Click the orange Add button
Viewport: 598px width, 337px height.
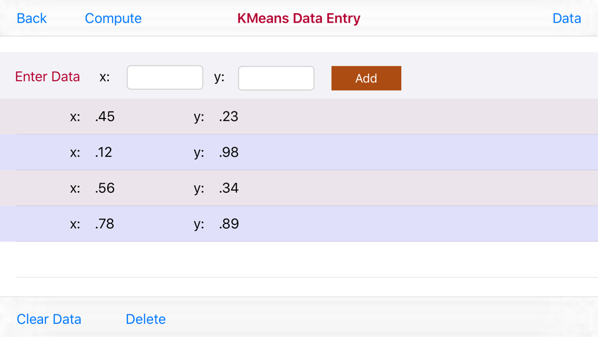[366, 78]
